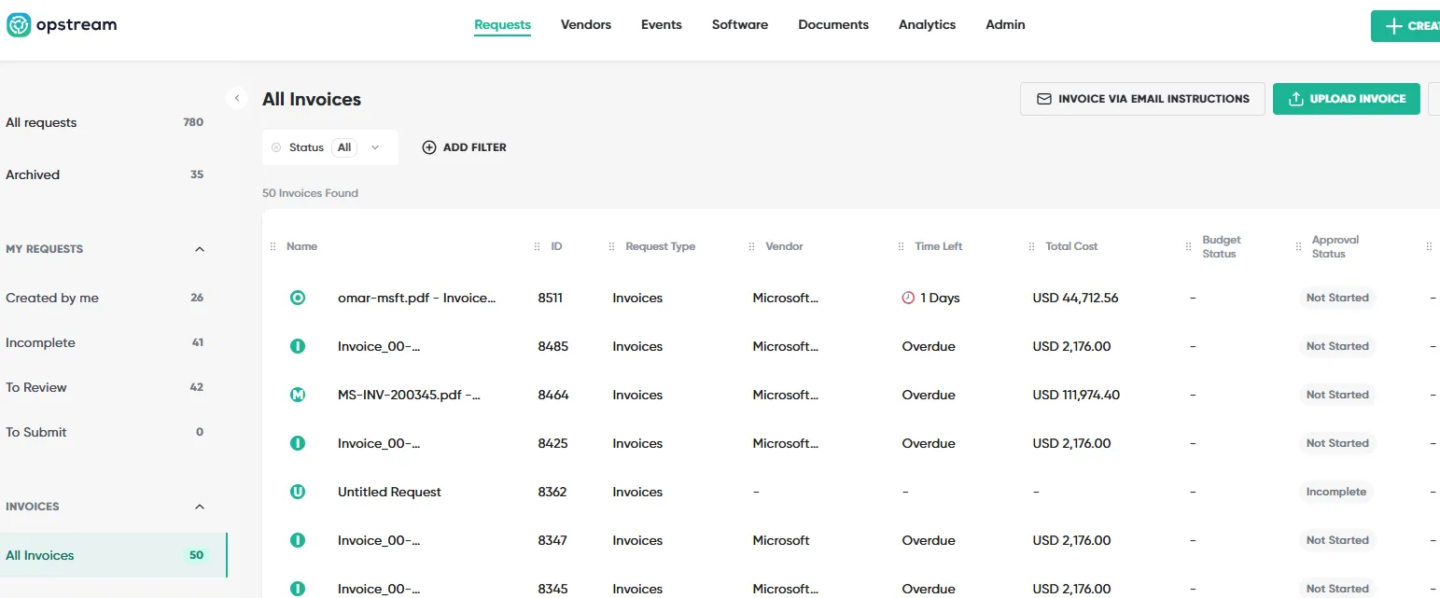Click the Opstream logo icon

click(19, 25)
